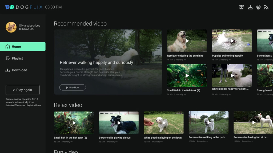Open Small fish in the fish tank (2) thumbnail
273x153 pixels.
tap(74, 123)
